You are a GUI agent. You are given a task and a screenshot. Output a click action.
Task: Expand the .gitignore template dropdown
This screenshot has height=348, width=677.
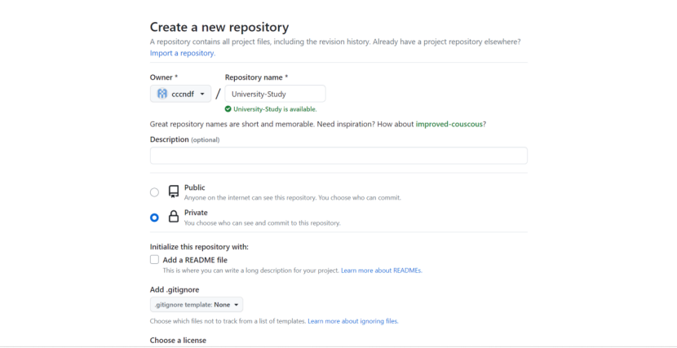coord(196,305)
